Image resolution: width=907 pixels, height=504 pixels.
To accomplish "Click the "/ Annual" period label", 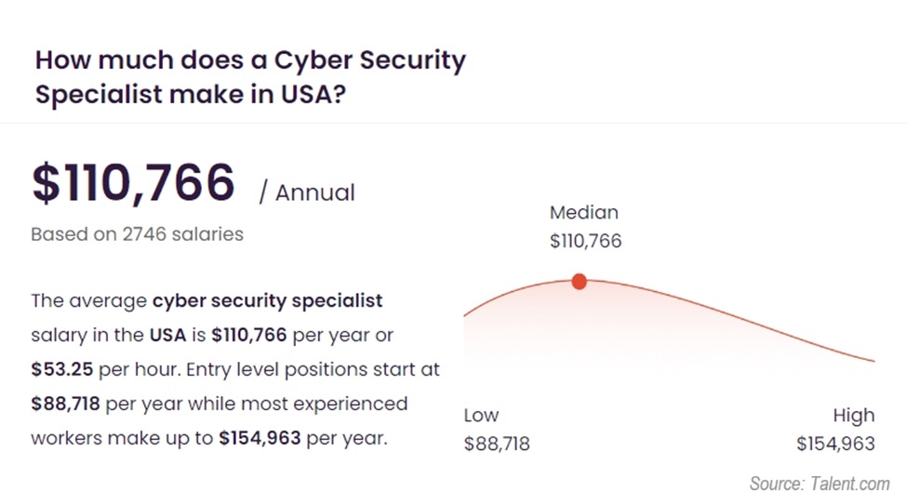I will tap(307, 192).
